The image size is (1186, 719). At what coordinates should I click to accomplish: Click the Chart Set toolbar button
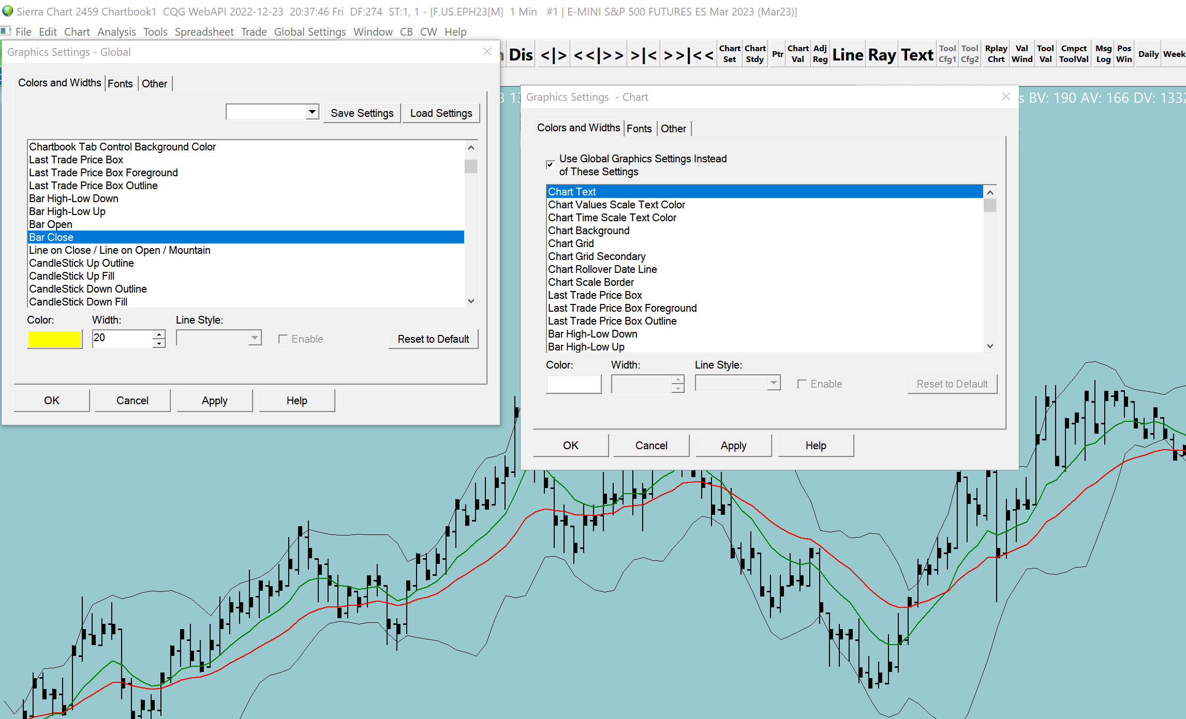pos(730,54)
